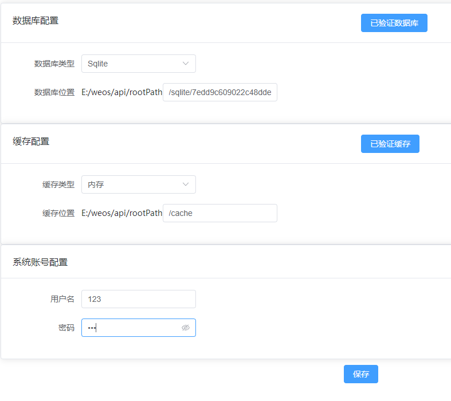Click rootPath prefix text beside 缓存位置
451x401 pixels.
click(121, 213)
